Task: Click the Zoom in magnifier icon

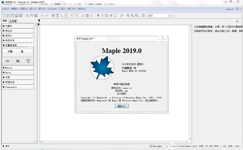Action: tap(128, 15)
